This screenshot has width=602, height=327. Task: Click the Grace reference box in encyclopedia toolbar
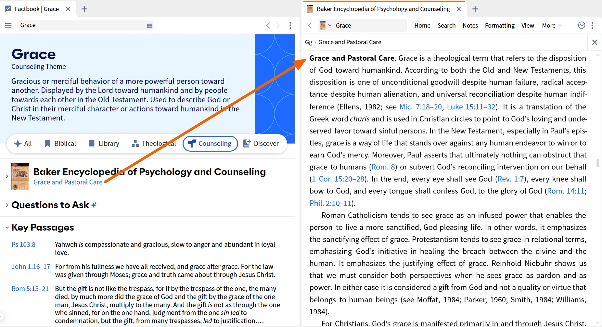pyautogui.click(x=370, y=25)
